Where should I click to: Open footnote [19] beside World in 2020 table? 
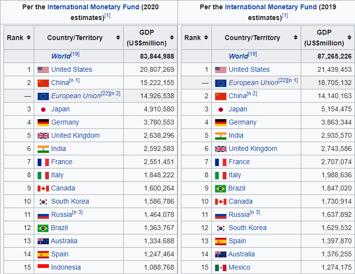point(75,54)
